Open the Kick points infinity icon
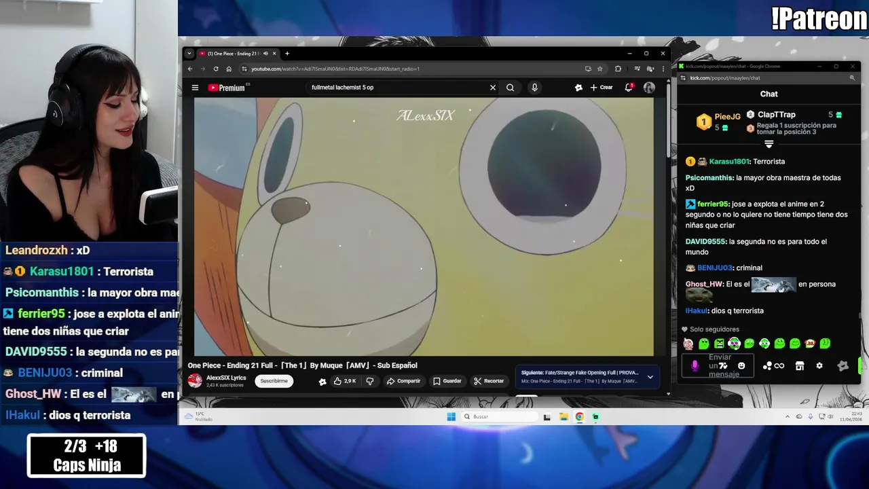 click(x=779, y=365)
